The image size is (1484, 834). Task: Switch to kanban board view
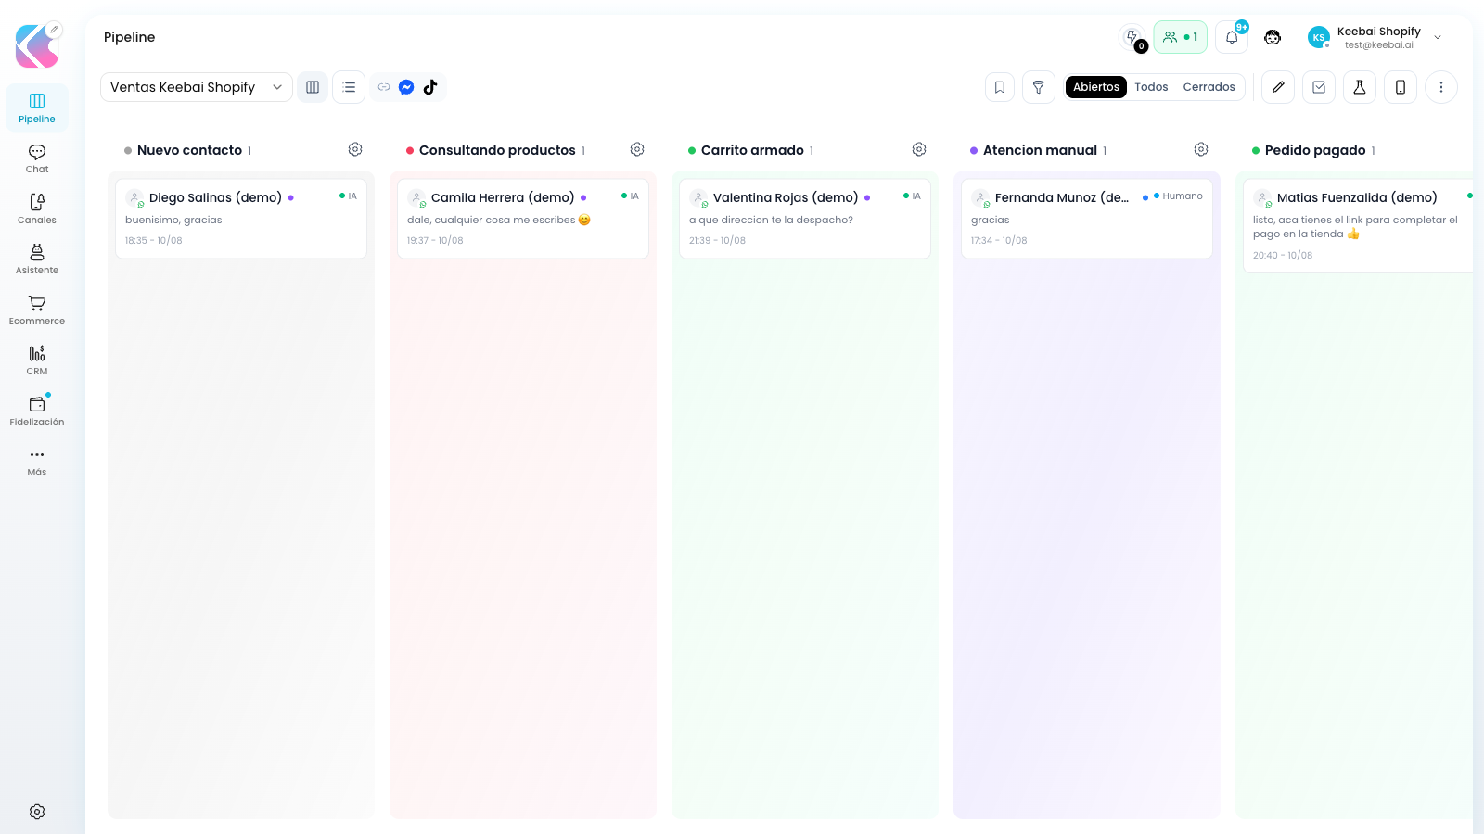[x=313, y=87]
